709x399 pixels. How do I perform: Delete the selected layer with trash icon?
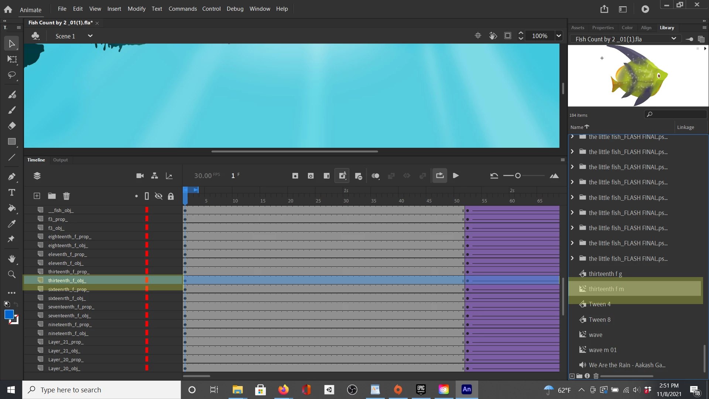(x=66, y=196)
